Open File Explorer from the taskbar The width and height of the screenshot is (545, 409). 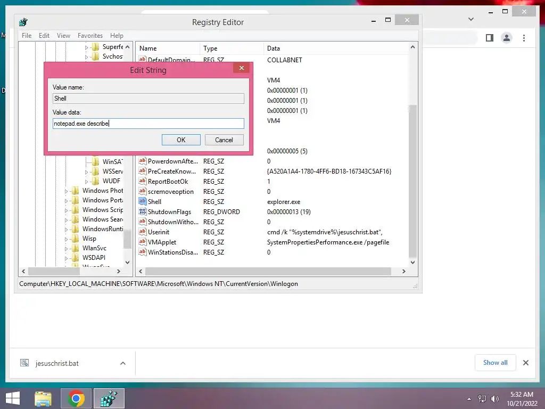coord(43,398)
